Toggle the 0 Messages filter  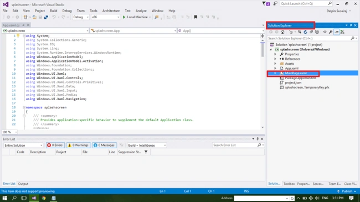point(105,146)
